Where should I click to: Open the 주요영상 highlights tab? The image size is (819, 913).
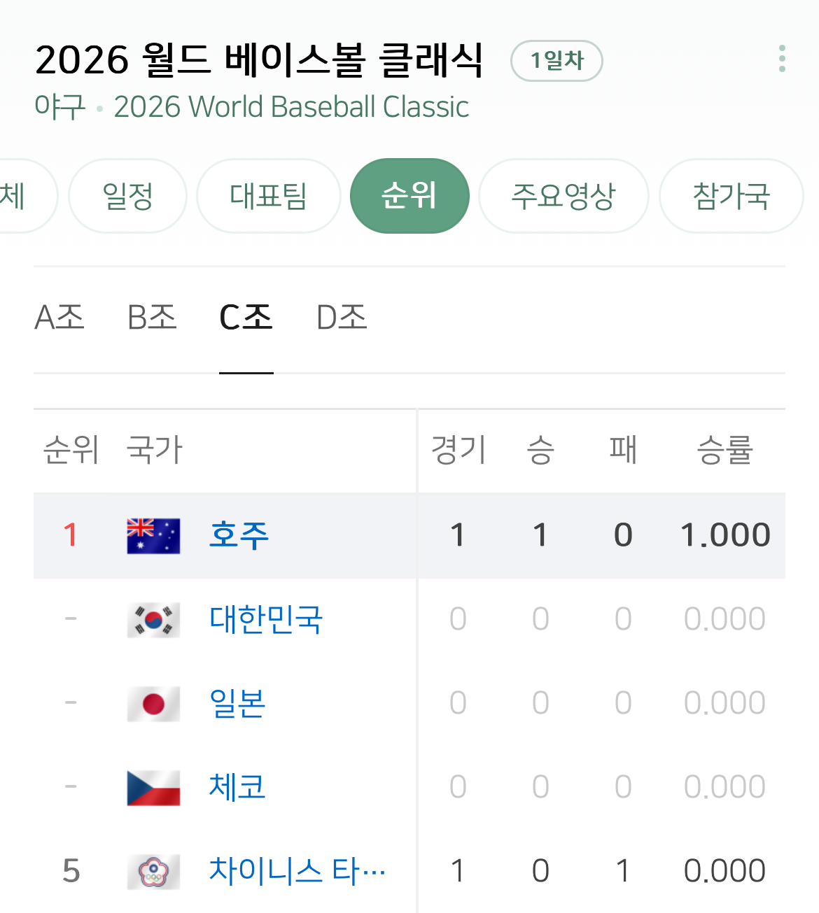pos(563,196)
